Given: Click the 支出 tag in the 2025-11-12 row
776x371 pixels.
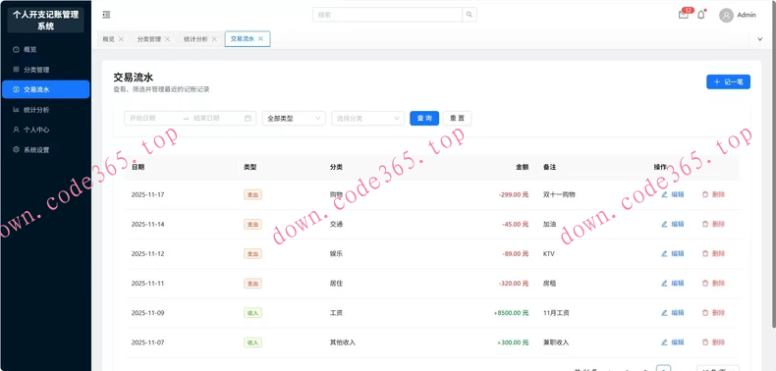Looking at the screenshot, I should (x=252, y=254).
